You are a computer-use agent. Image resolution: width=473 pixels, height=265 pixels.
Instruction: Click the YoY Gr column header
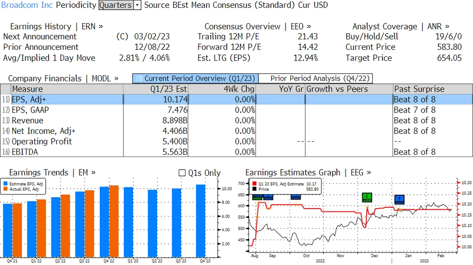point(280,89)
